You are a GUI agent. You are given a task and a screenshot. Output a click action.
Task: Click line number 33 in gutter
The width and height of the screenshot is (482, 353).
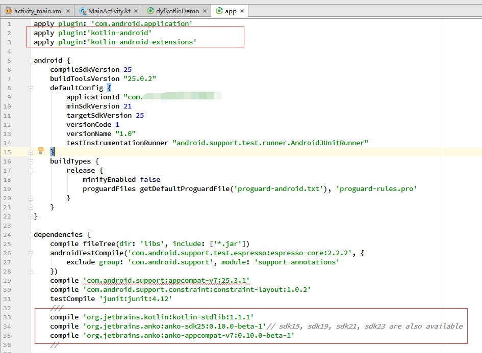pos(7,317)
